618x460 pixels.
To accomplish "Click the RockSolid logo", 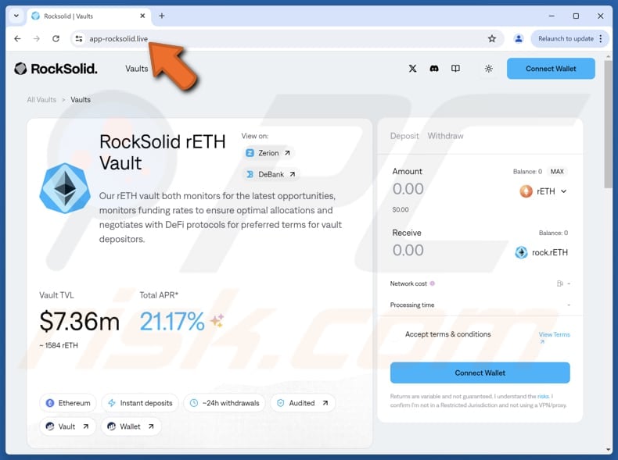I will 56,69.
